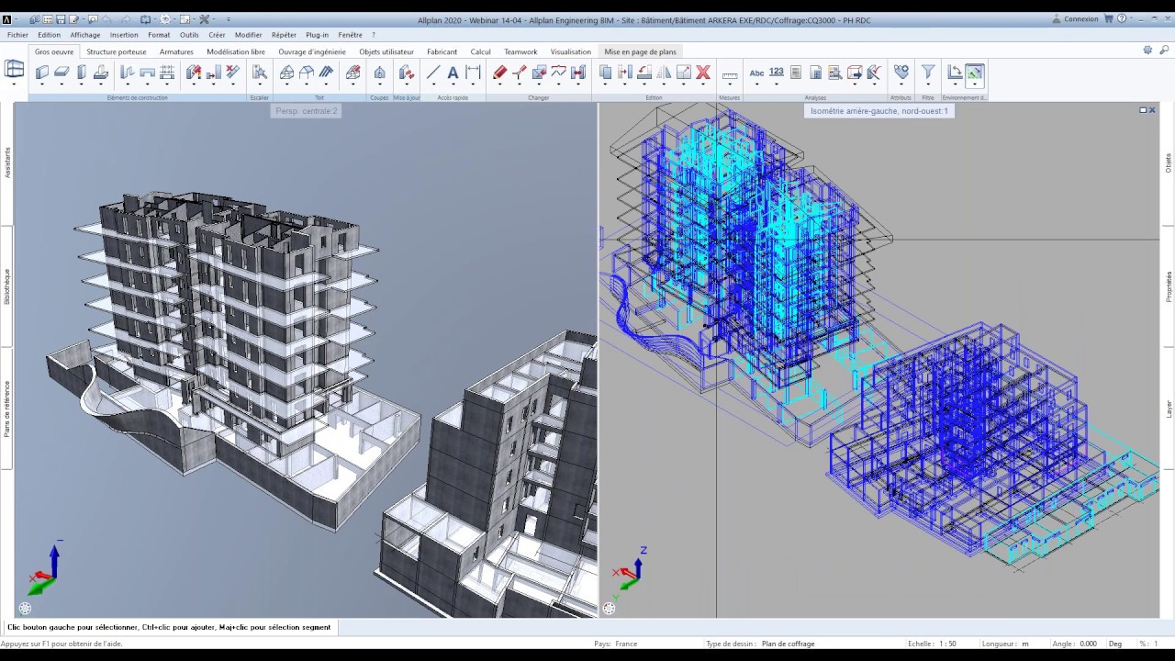Open the Plans de référence side panel
The width and height of the screenshot is (1175, 661).
click(7, 409)
